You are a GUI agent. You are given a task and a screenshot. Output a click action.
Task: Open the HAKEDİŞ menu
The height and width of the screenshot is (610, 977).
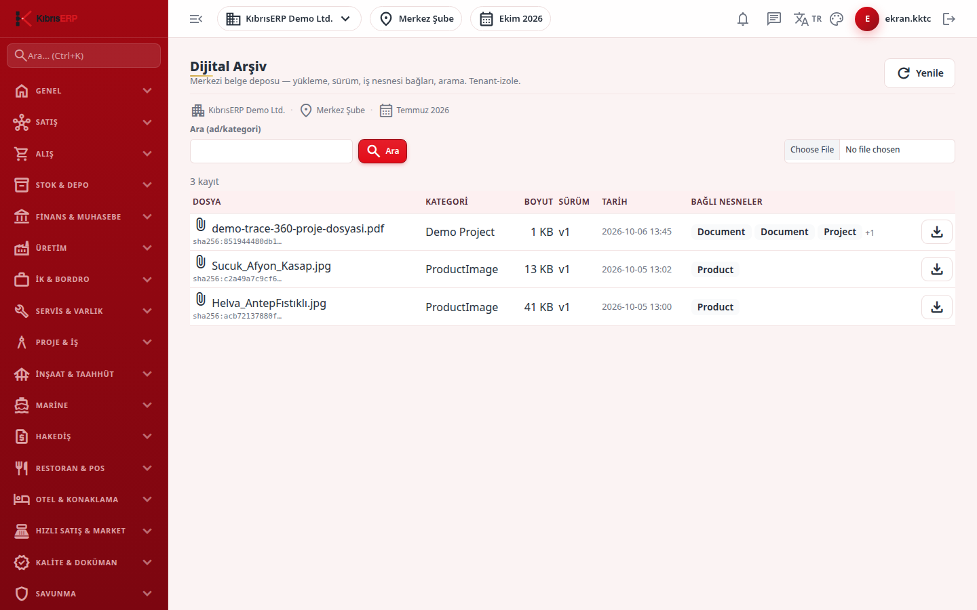(x=84, y=436)
